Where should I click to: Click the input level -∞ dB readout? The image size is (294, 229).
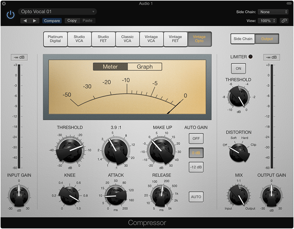pyautogui.click(x=19, y=57)
